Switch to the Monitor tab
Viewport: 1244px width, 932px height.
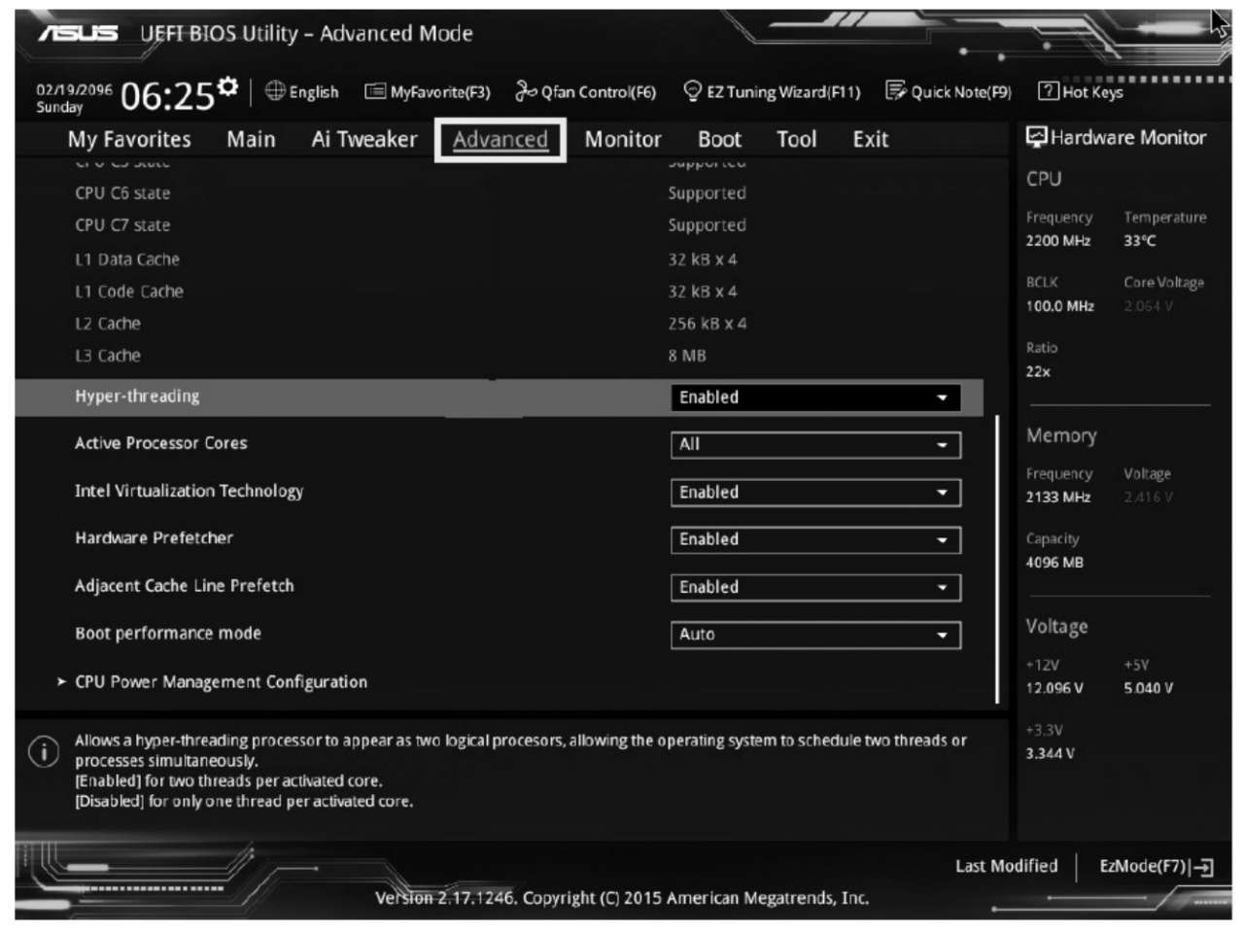pos(623,139)
